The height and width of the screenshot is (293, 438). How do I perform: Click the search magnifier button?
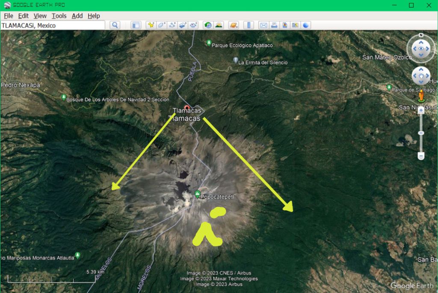(115, 25)
